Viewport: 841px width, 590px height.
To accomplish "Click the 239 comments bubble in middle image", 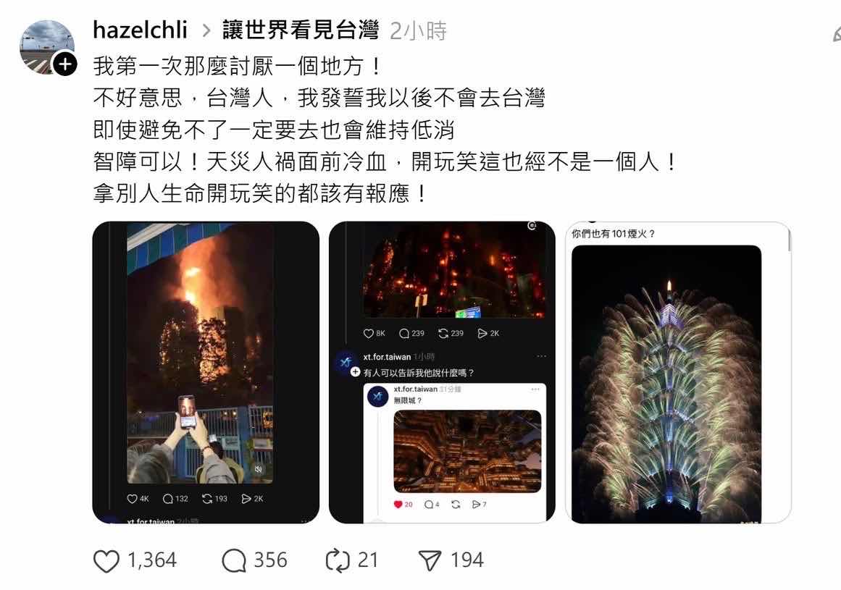I will click(404, 333).
